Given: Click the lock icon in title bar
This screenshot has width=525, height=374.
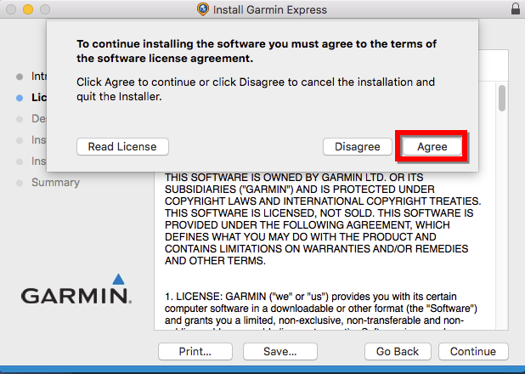Looking at the screenshot, I should click(516, 8).
